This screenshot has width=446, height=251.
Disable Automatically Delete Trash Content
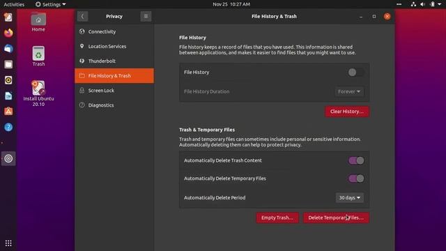tap(356, 160)
